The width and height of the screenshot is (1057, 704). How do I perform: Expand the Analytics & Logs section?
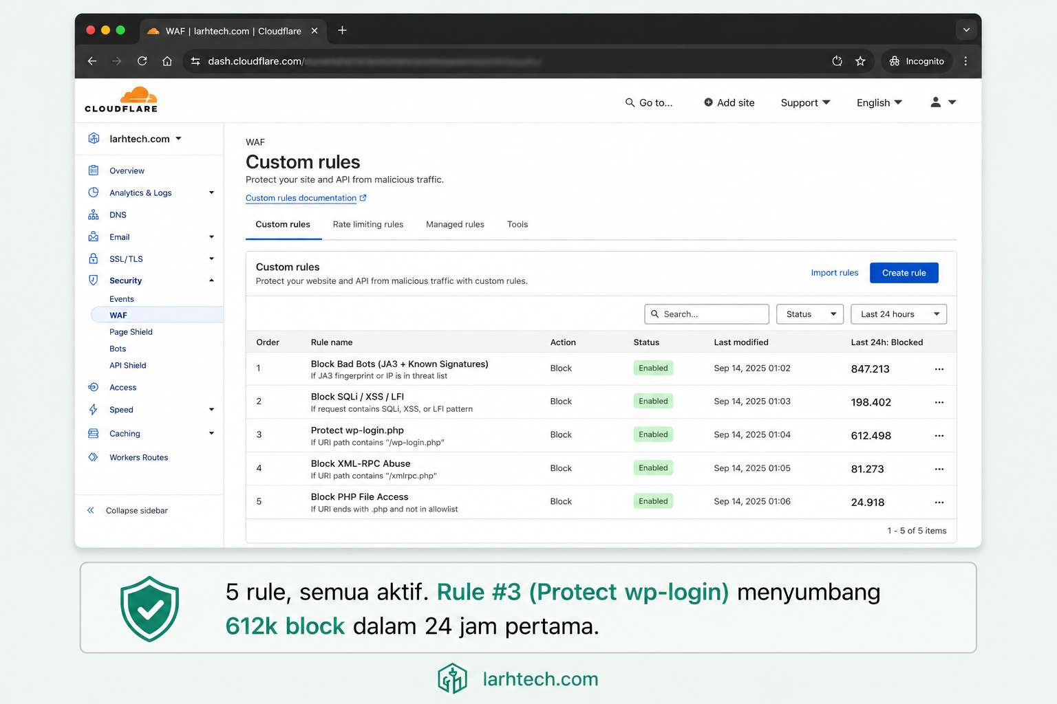click(211, 192)
